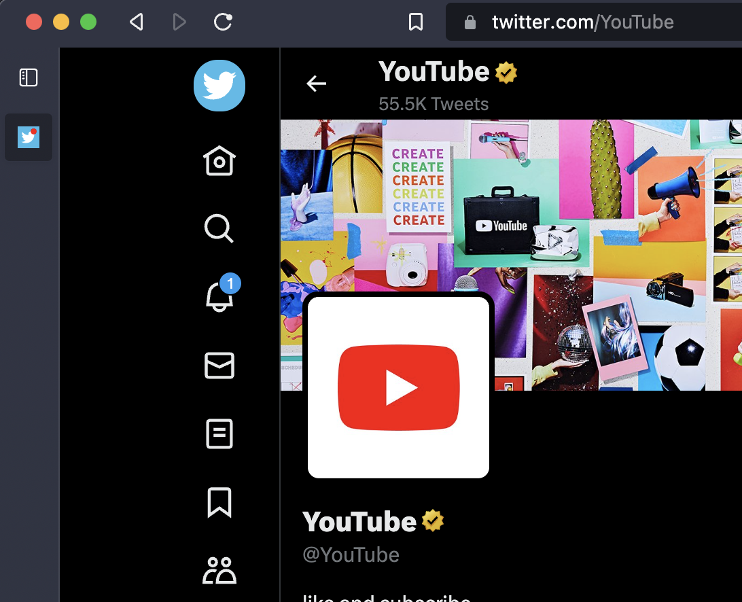Open the Communities people icon
The height and width of the screenshot is (602, 742).
pos(219,570)
